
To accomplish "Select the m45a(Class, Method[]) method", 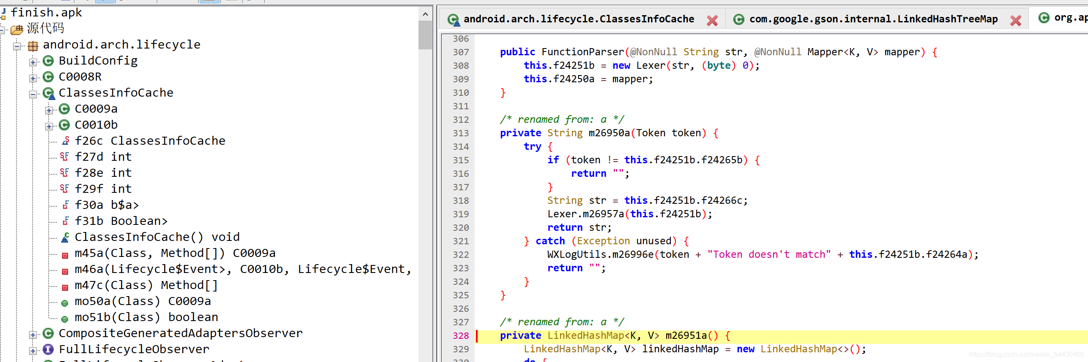I will 175,253.
